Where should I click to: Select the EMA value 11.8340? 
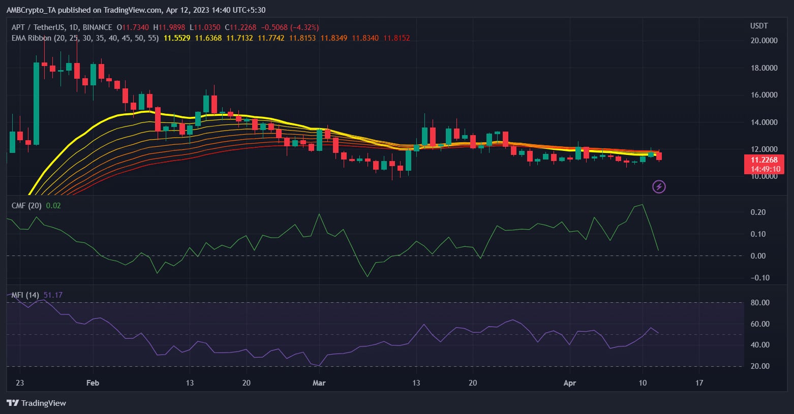pos(365,38)
